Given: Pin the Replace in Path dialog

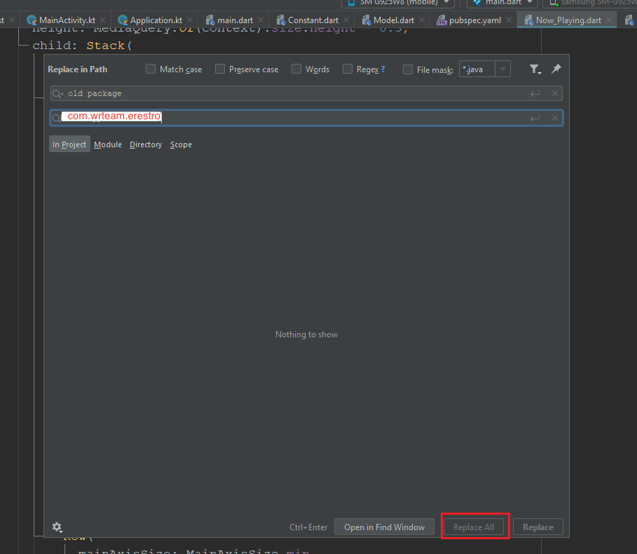Looking at the screenshot, I should (x=556, y=69).
